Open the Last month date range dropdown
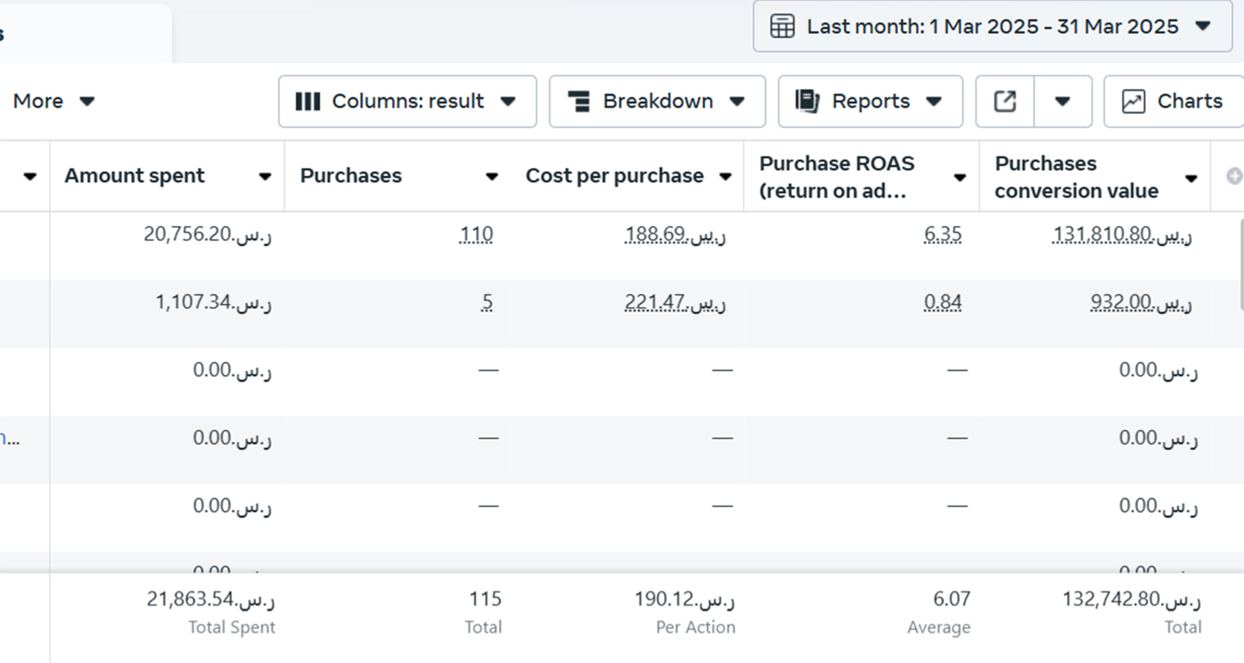Screen dimensions: 1244x663 (992, 26)
